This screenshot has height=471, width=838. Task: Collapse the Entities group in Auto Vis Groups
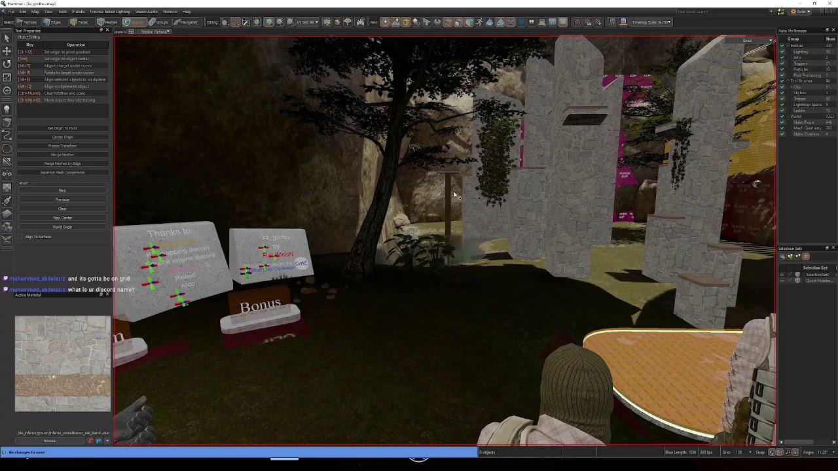(x=788, y=46)
